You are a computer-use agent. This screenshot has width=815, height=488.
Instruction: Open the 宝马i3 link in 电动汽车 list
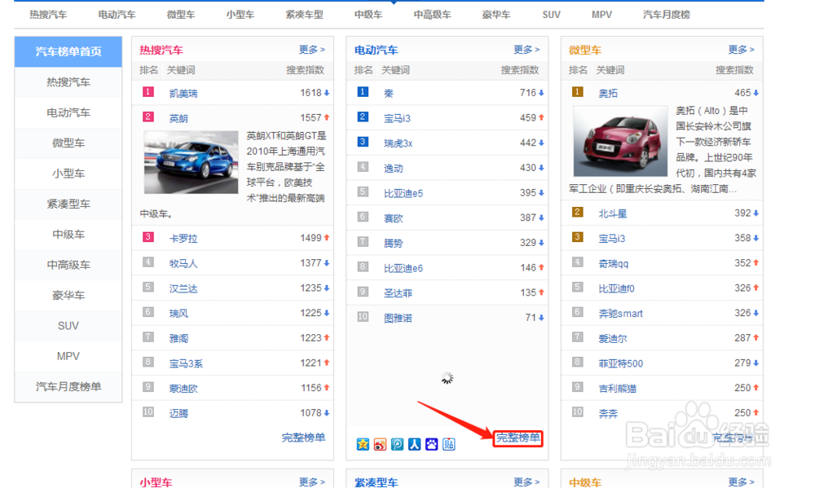(397, 118)
